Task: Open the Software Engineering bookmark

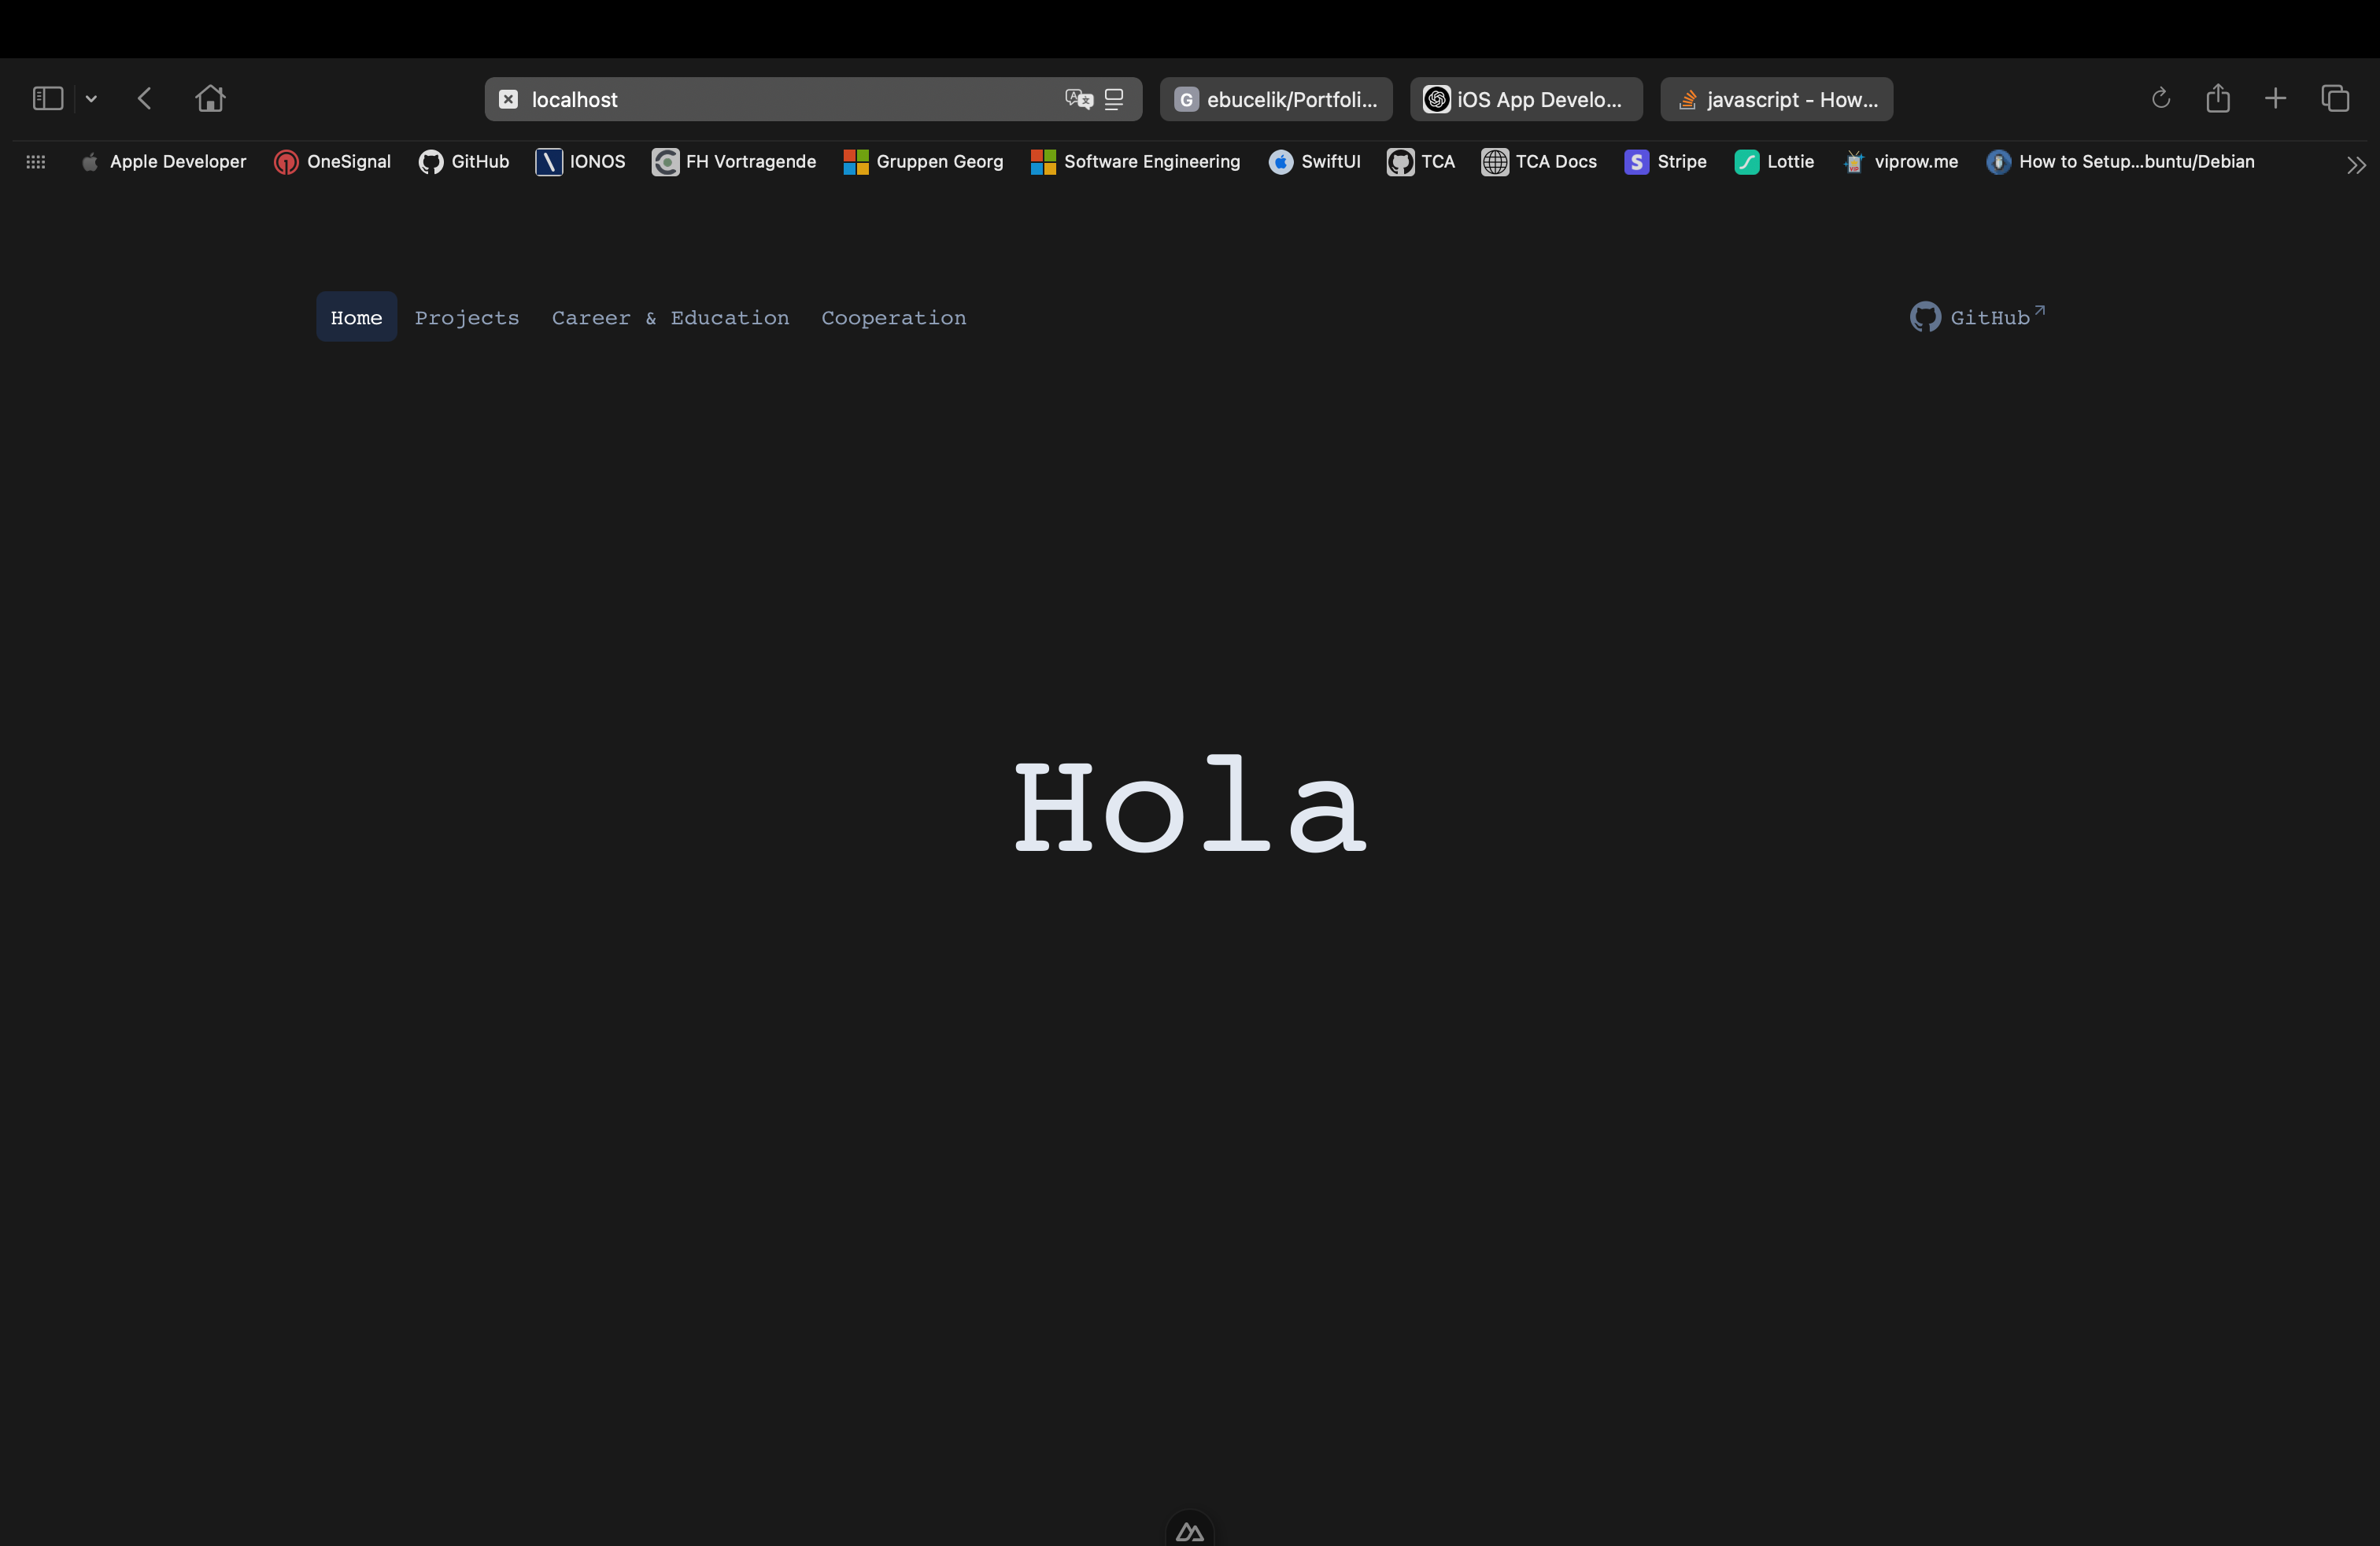Action: 1135,162
